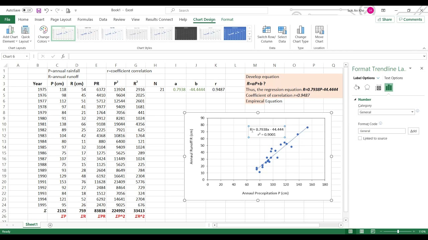This screenshot has width=428, height=240.
Task: Click the 110% zoom level
Action: [x=422, y=231]
